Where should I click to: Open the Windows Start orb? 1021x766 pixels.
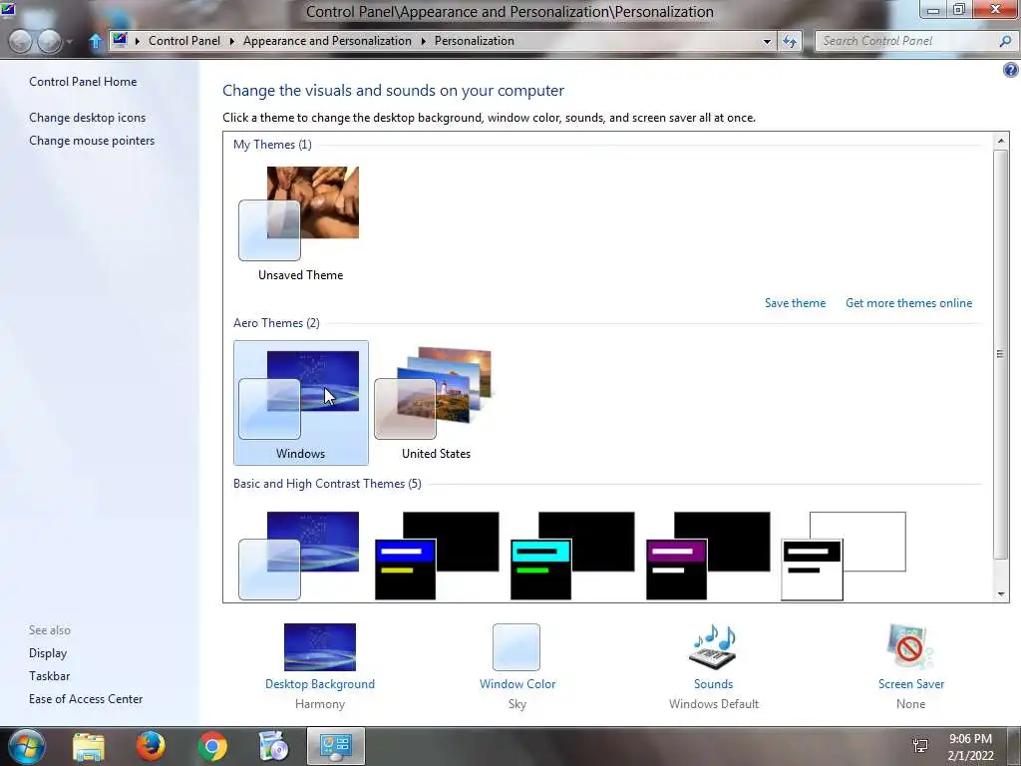[x=27, y=746]
